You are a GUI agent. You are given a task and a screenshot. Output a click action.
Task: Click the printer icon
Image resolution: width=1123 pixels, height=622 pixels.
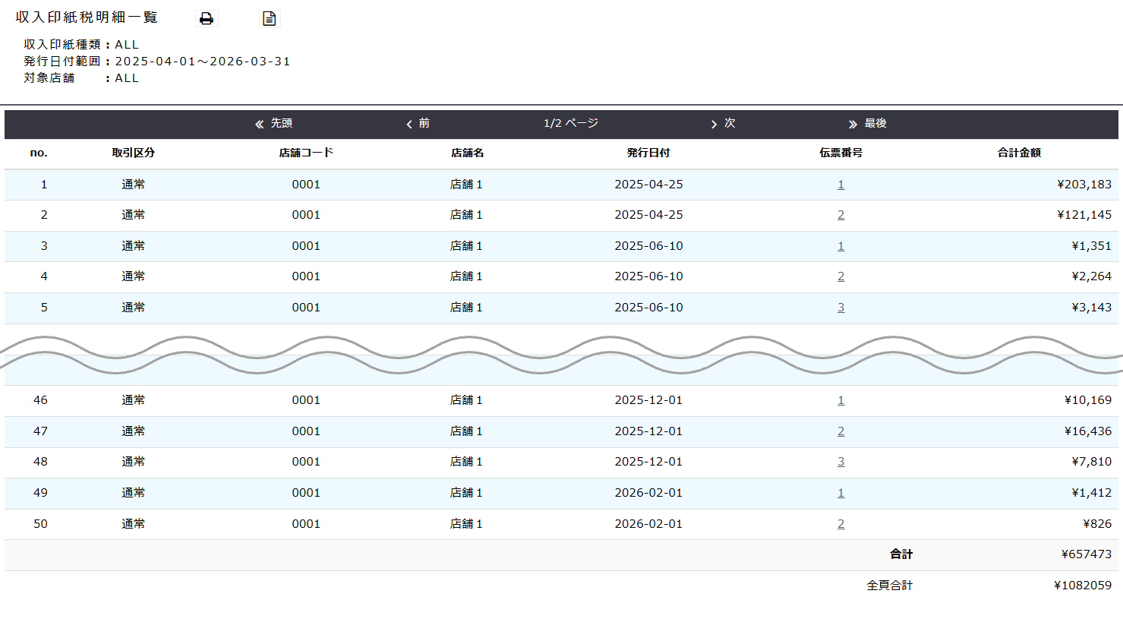(x=207, y=18)
